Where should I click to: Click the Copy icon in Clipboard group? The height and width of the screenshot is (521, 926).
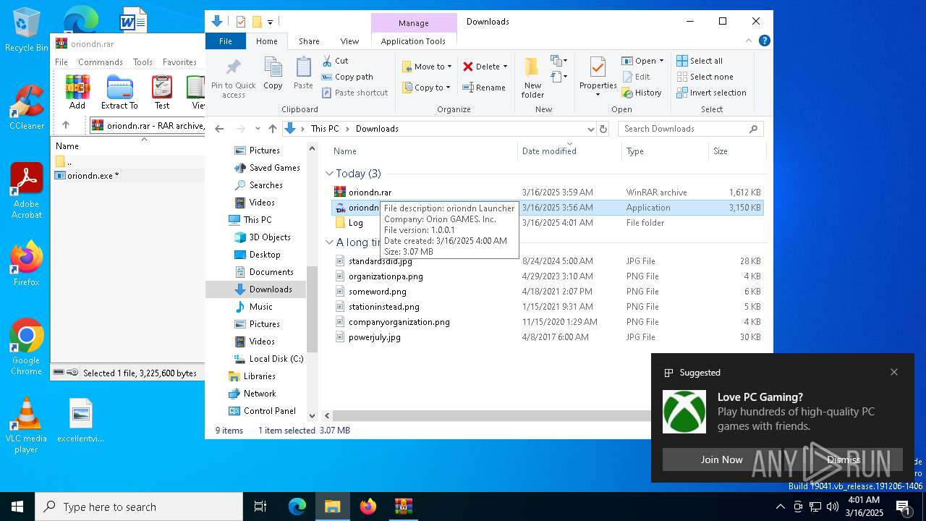(273, 74)
